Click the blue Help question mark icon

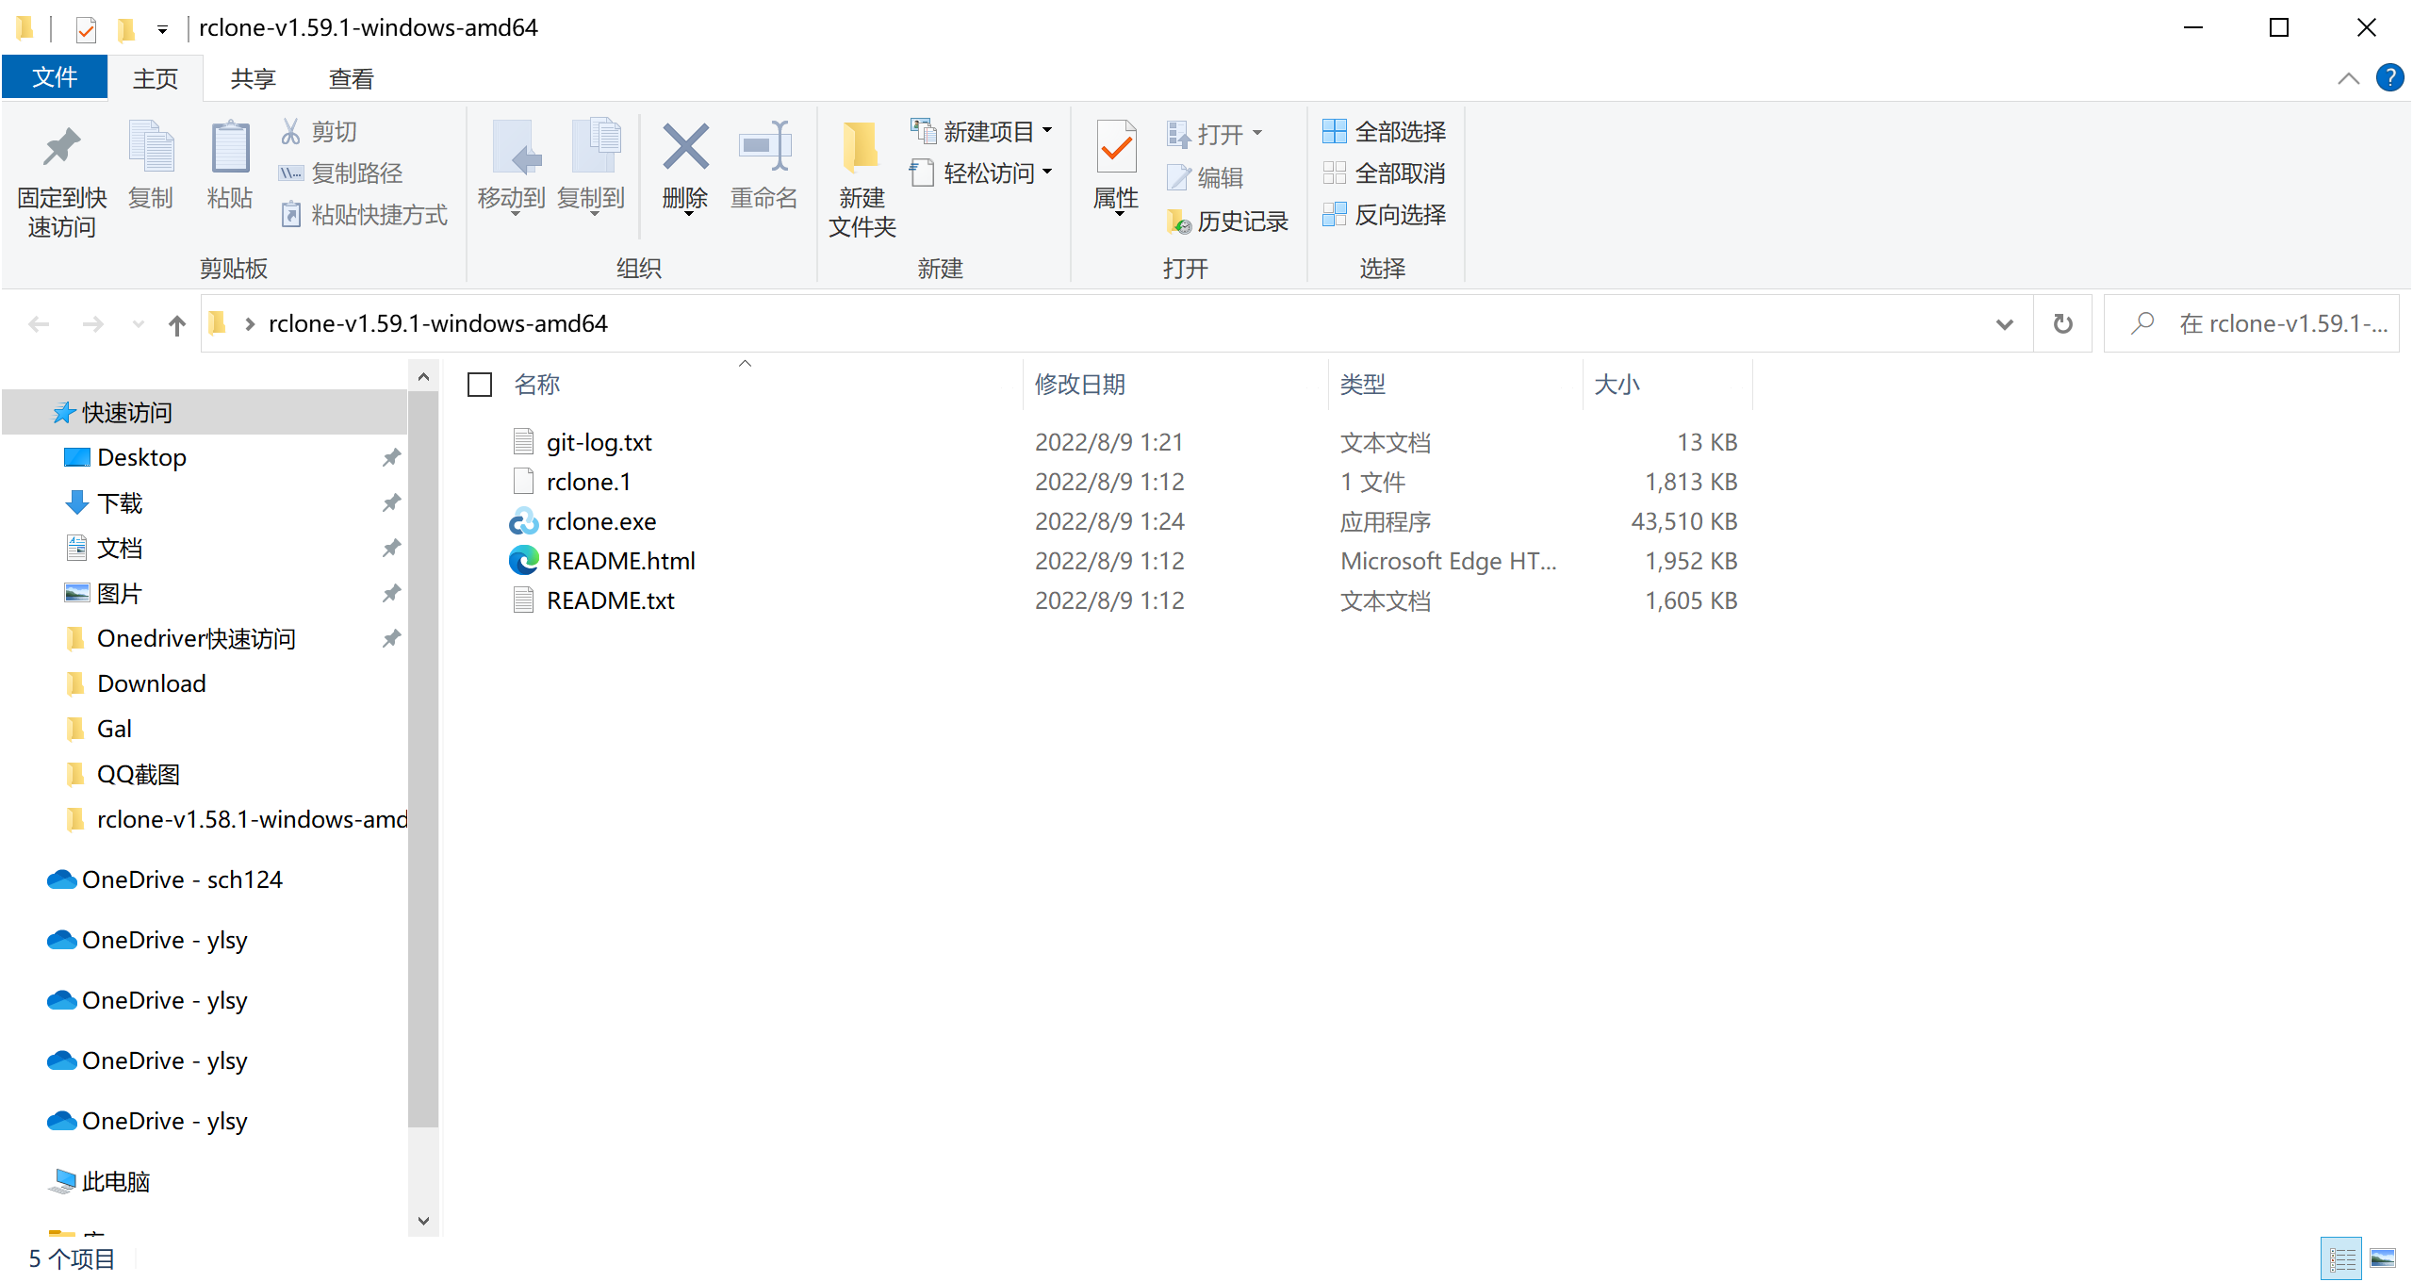click(2389, 77)
